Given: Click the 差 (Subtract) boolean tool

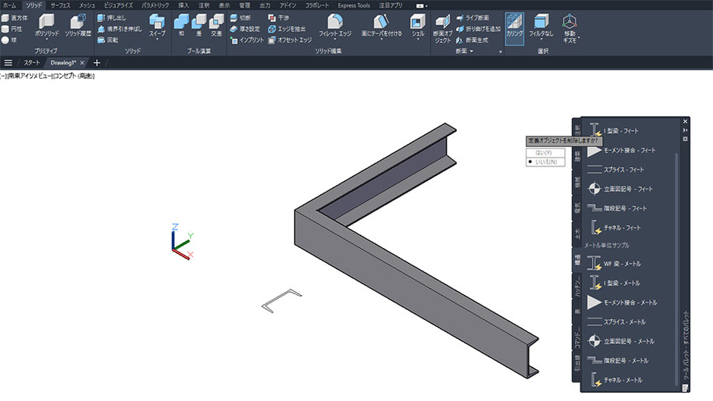Looking at the screenshot, I should (x=199, y=25).
